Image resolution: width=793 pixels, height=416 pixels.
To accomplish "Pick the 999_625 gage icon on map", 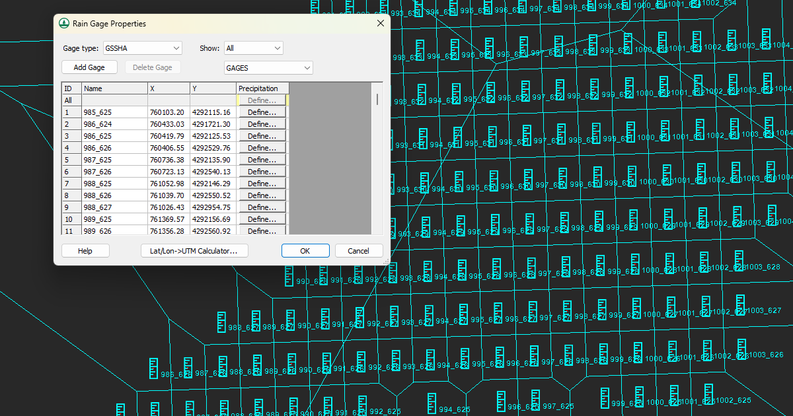I will tap(605, 398).
